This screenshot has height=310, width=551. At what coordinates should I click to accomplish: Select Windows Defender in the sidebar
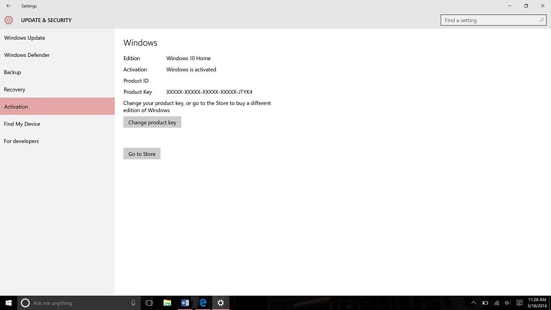pos(57,55)
